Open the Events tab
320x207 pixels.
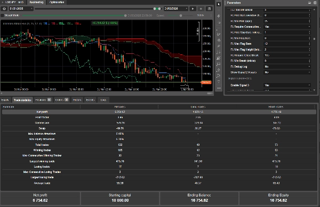pos(90,100)
